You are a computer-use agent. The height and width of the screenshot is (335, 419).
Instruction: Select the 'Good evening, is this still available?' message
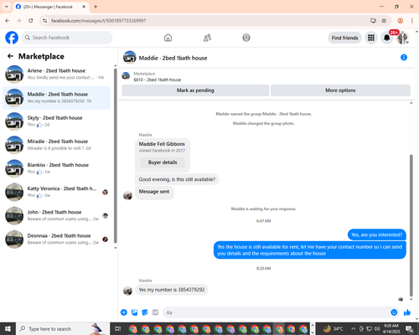click(177, 179)
